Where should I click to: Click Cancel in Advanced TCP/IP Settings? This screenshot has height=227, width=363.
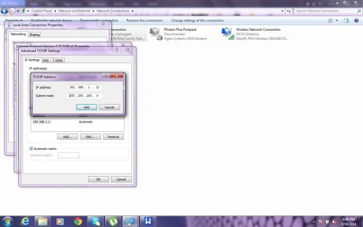point(121,179)
